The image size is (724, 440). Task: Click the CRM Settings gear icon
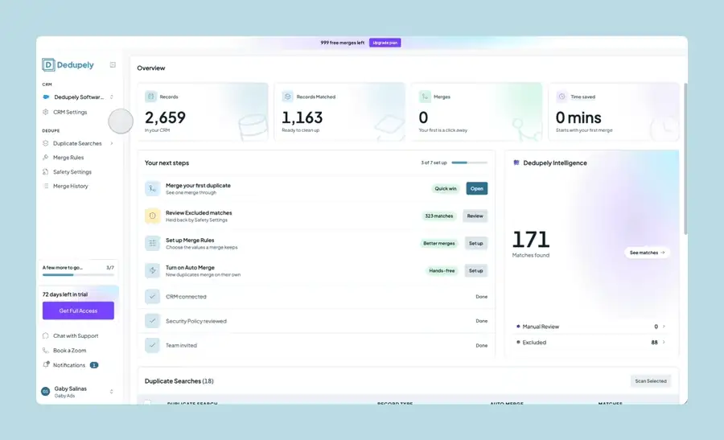point(46,112)
